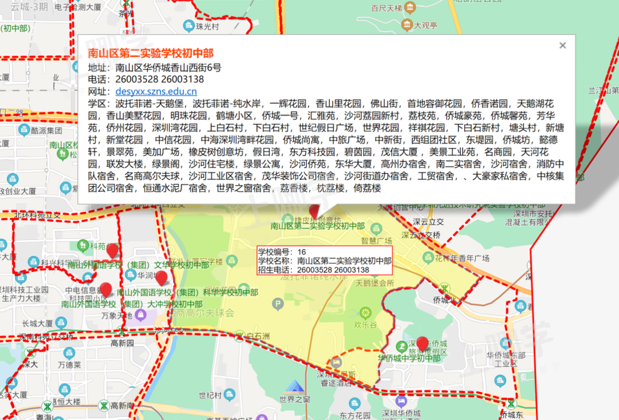Click the 珠光村 building icon

pos(188,26)
